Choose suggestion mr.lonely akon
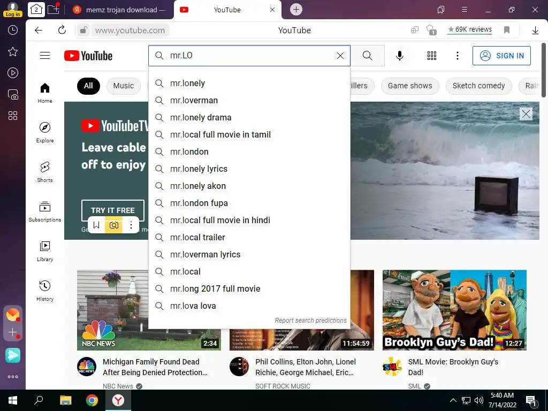 tap(249, 186)
